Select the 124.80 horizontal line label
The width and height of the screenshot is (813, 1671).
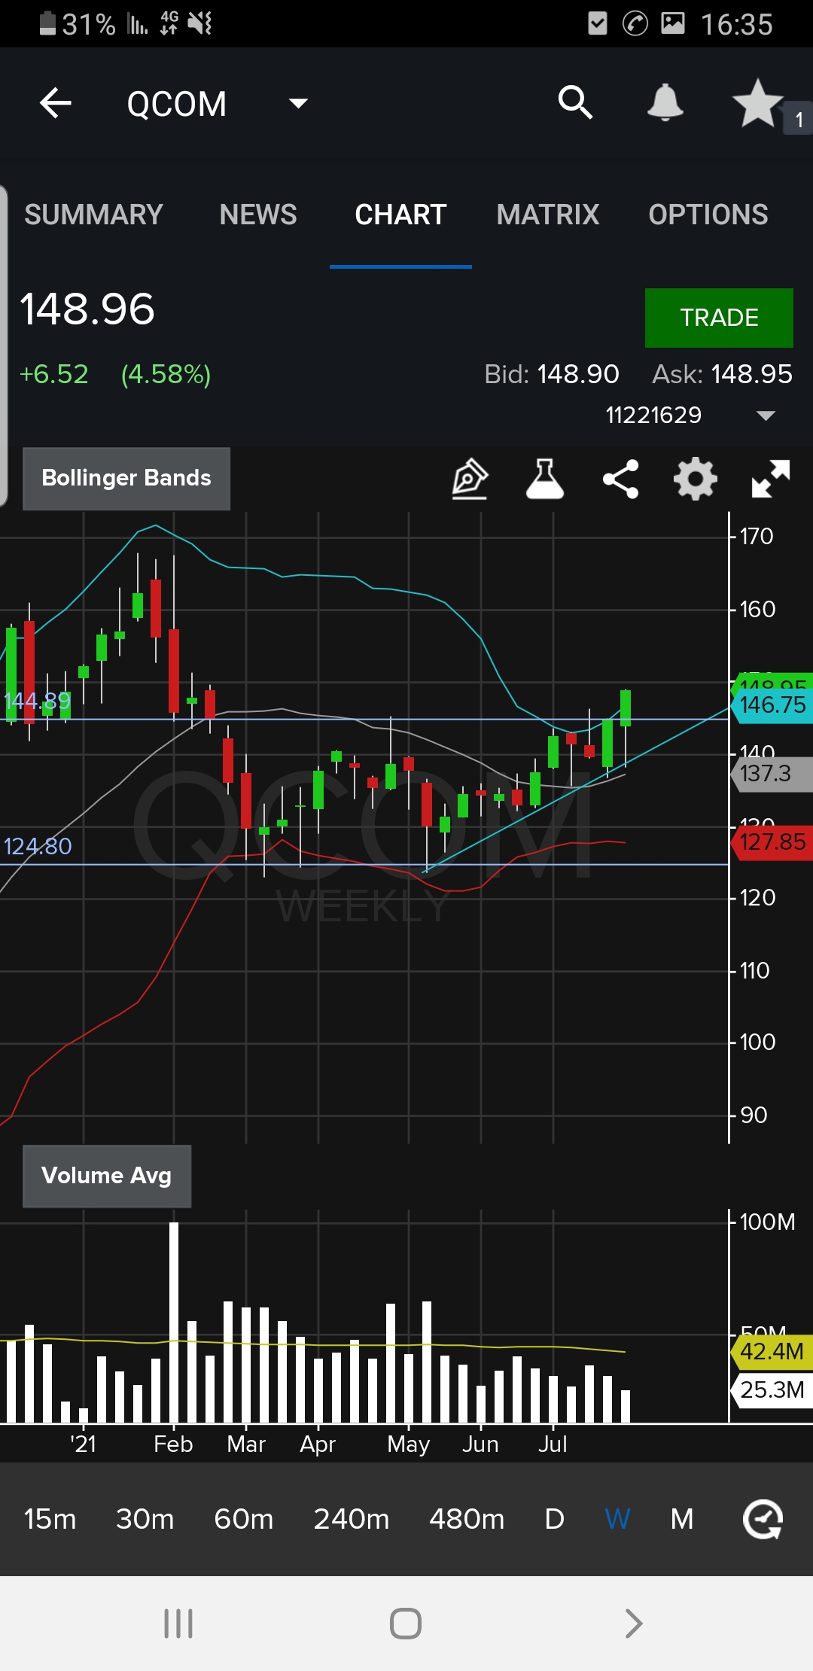tap(38, 846)
